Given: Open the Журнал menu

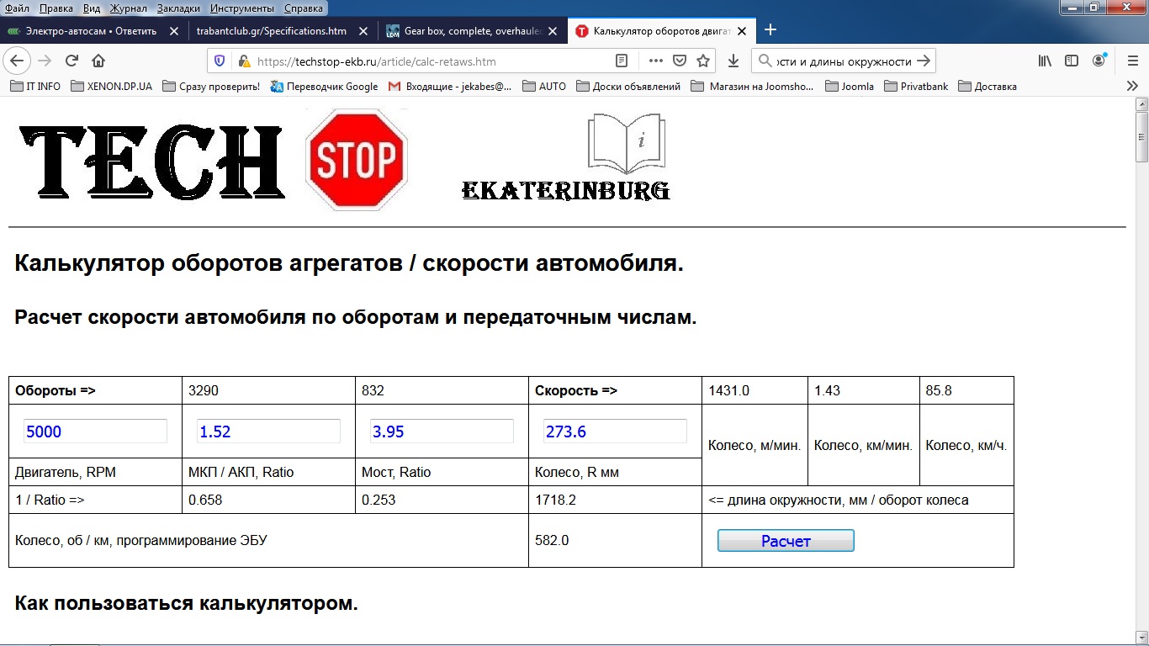Looking at the screenshot, I should point(128,8).
